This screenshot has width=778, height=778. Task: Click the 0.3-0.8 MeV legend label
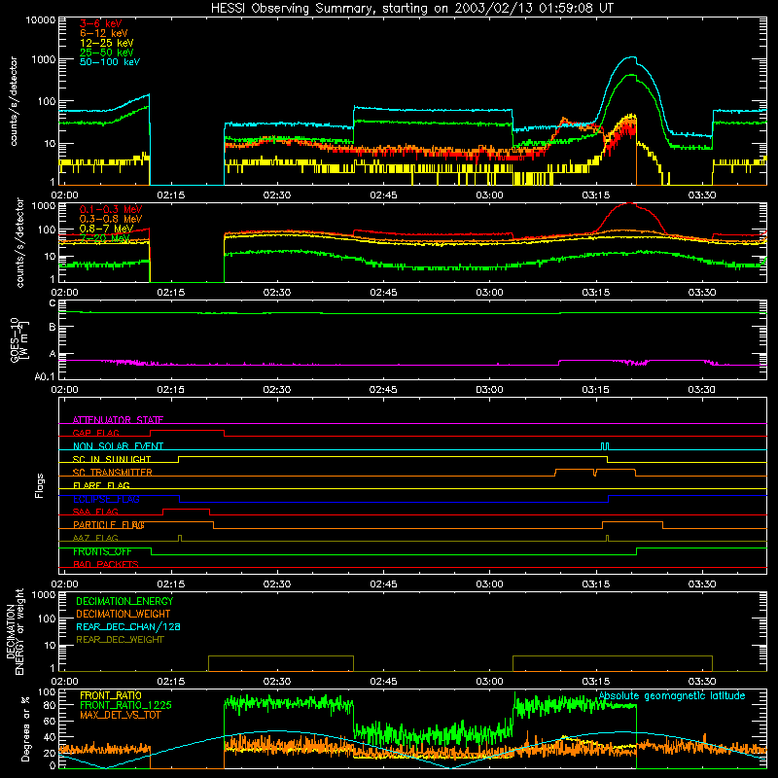(x=111, y=219)
